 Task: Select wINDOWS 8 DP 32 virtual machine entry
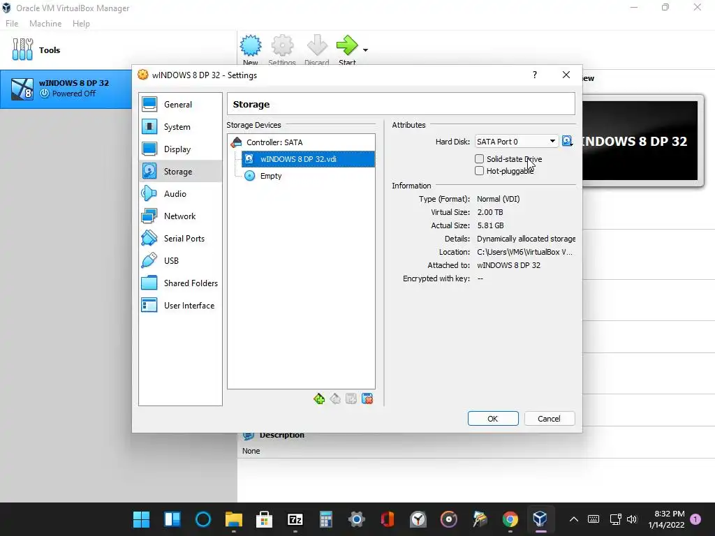(x=66, y=89)
